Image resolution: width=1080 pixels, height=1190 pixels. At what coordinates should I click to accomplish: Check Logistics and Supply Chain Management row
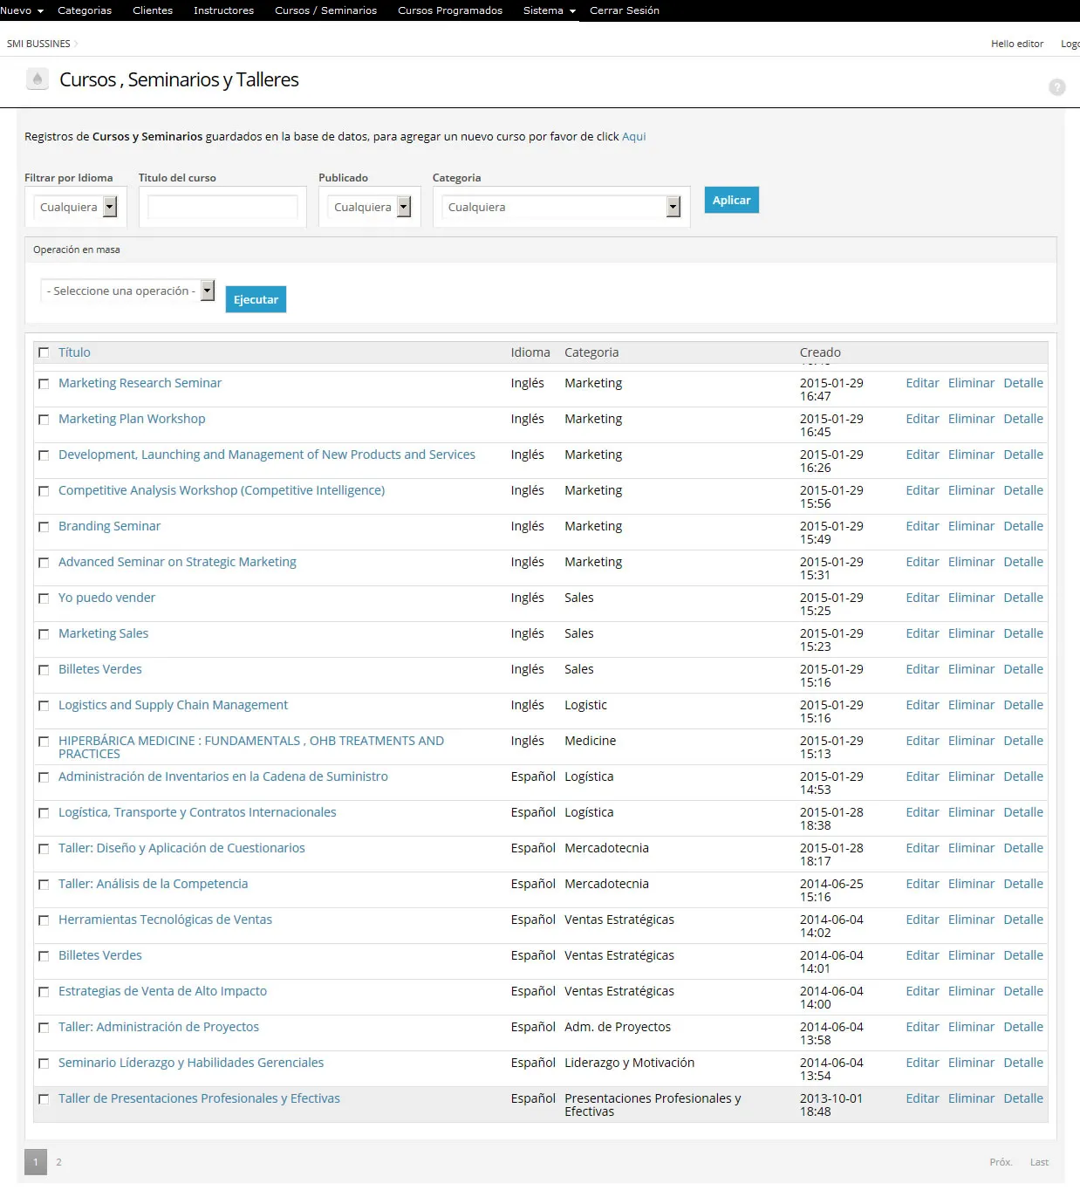point(44,706)
